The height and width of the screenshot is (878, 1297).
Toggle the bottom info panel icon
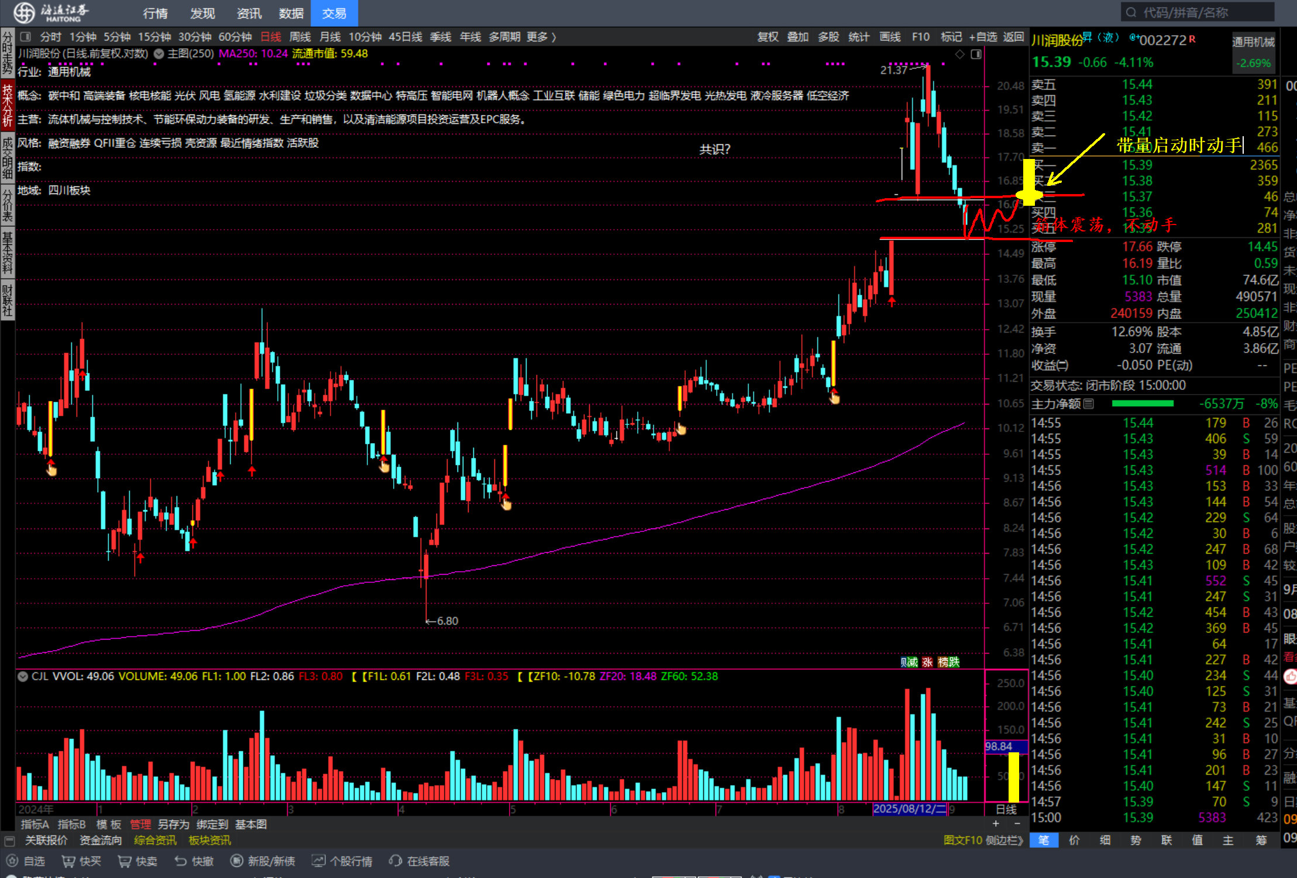point(9,841)
